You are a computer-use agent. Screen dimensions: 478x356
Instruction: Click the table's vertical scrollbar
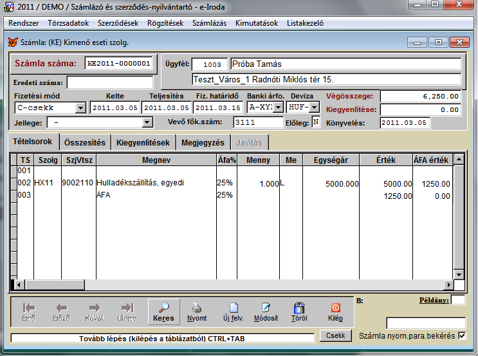(458, 219)
